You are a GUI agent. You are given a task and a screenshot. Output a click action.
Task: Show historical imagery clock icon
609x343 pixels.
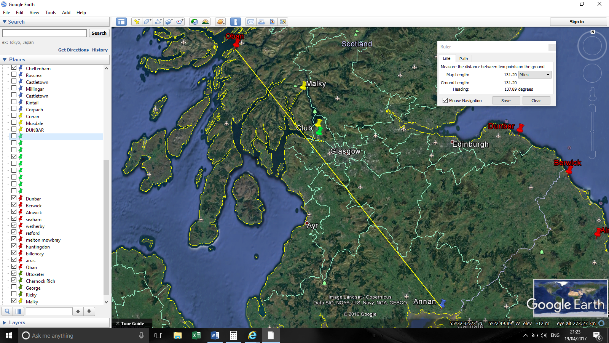(x=194, y=22)
